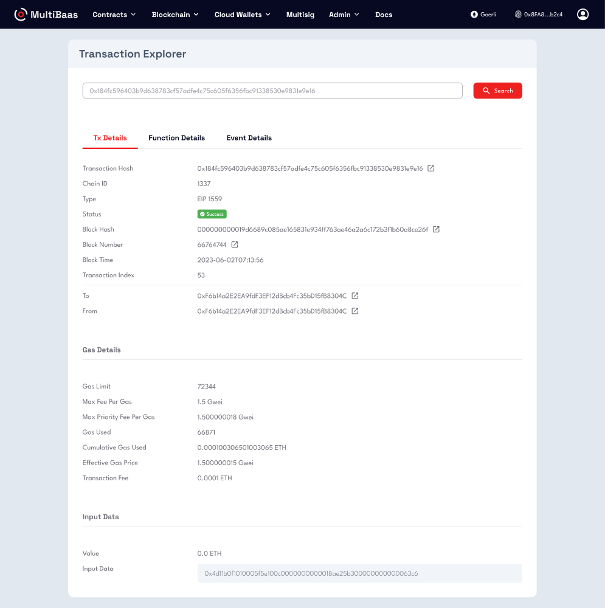Screen dimensions: 605x608
Task: Click the Input Data hex field
Action: click(x=359, y=573)
